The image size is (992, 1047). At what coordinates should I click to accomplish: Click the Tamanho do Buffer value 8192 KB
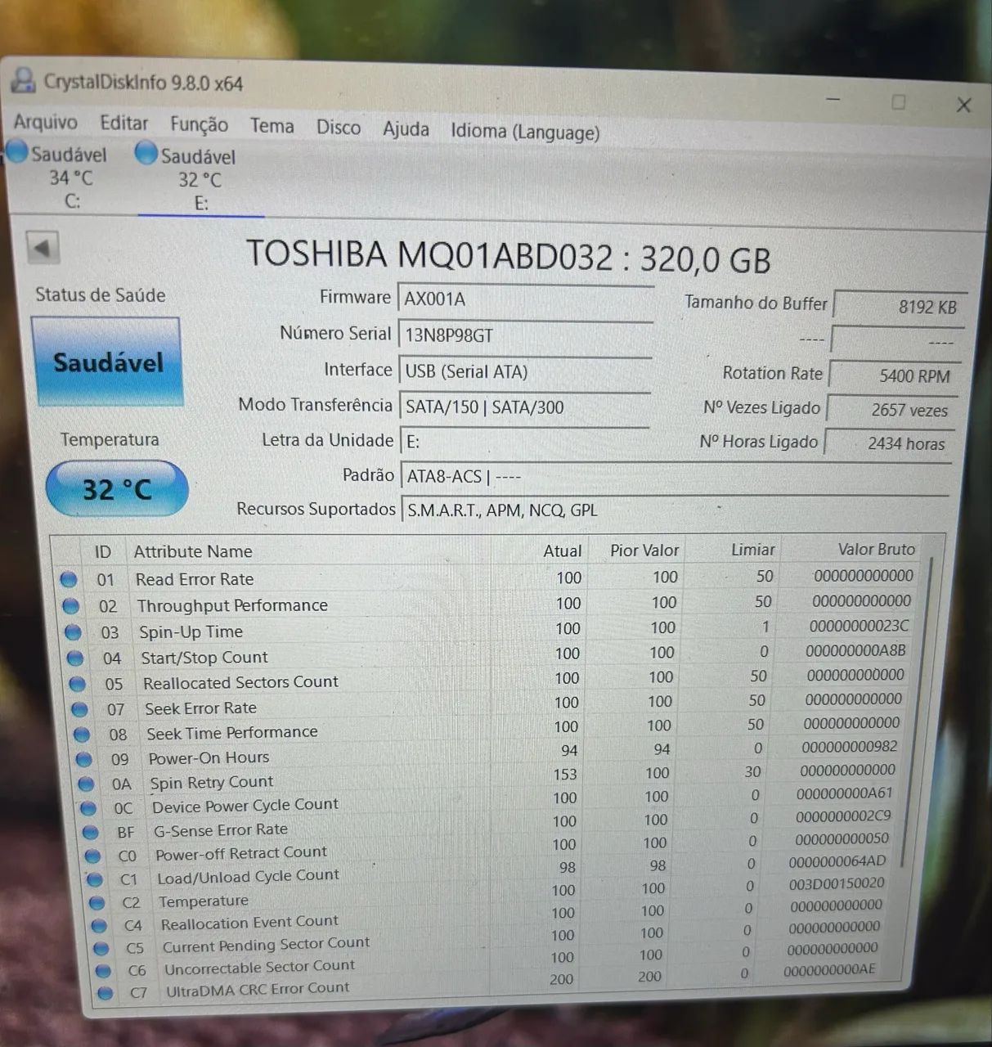(900, 307)
